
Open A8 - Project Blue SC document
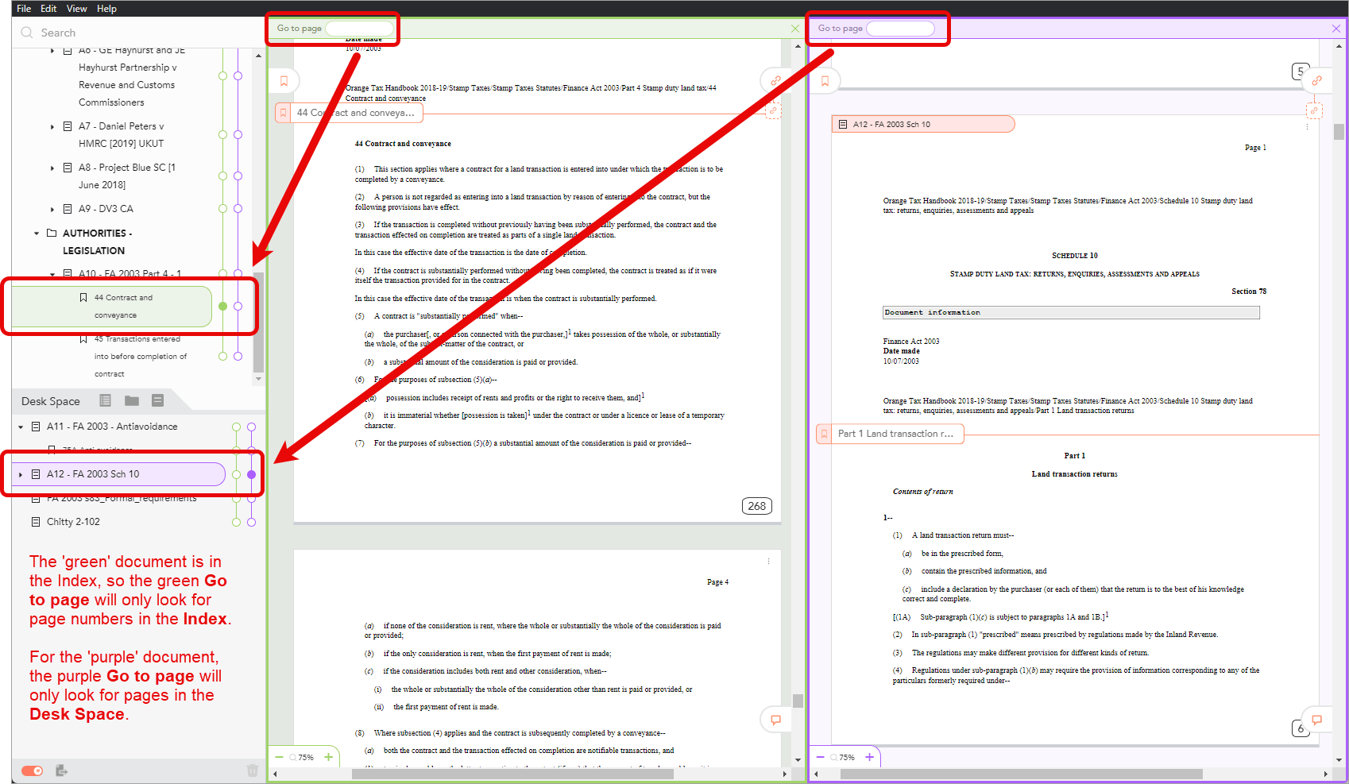point(126,176)
